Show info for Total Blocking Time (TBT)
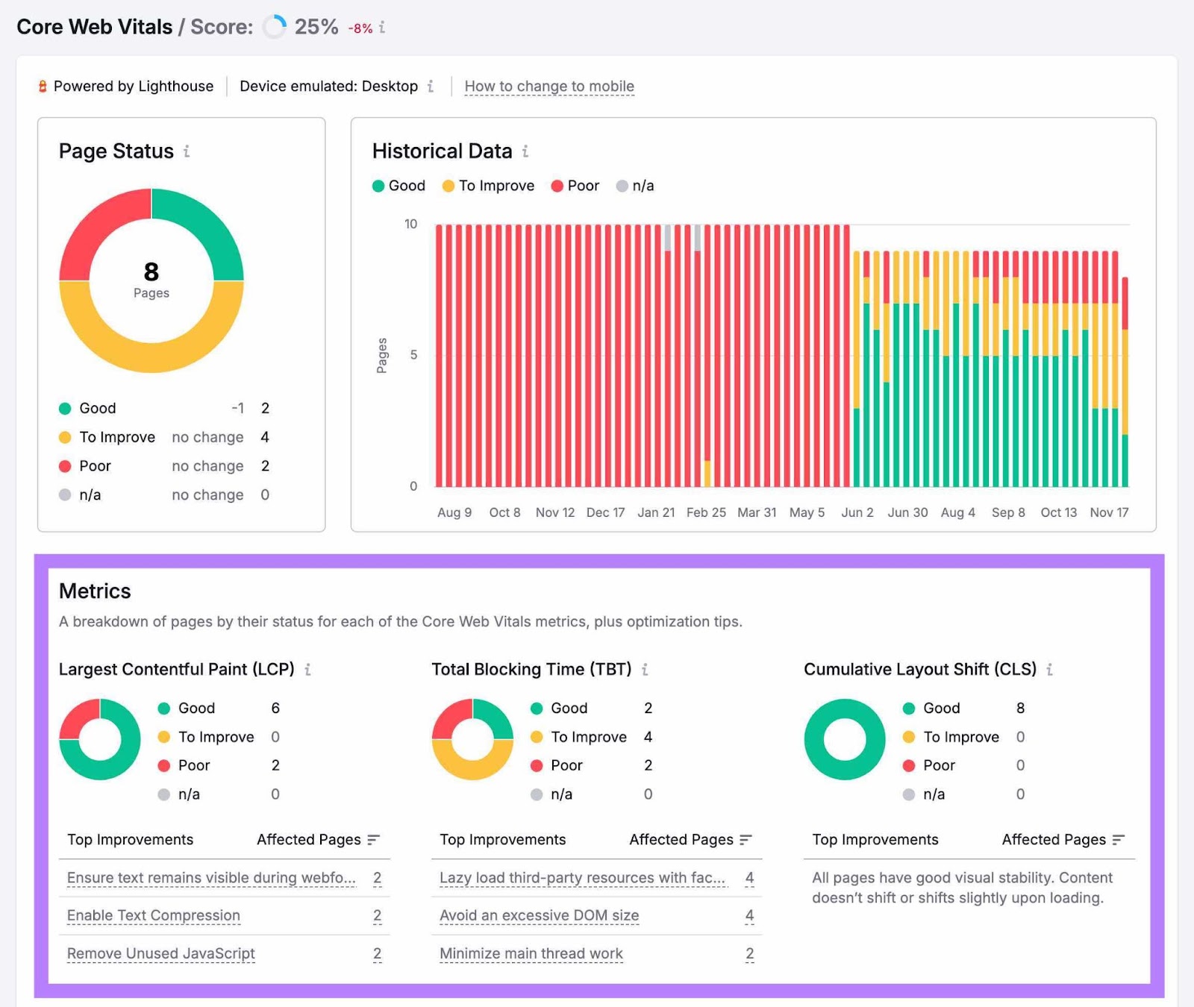1194x1007 pixels. [x=645, y=670]
